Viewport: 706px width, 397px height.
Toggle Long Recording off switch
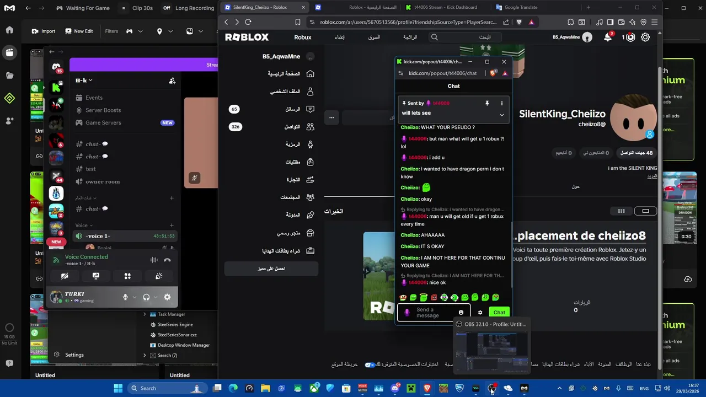click(x=167, y=8)
